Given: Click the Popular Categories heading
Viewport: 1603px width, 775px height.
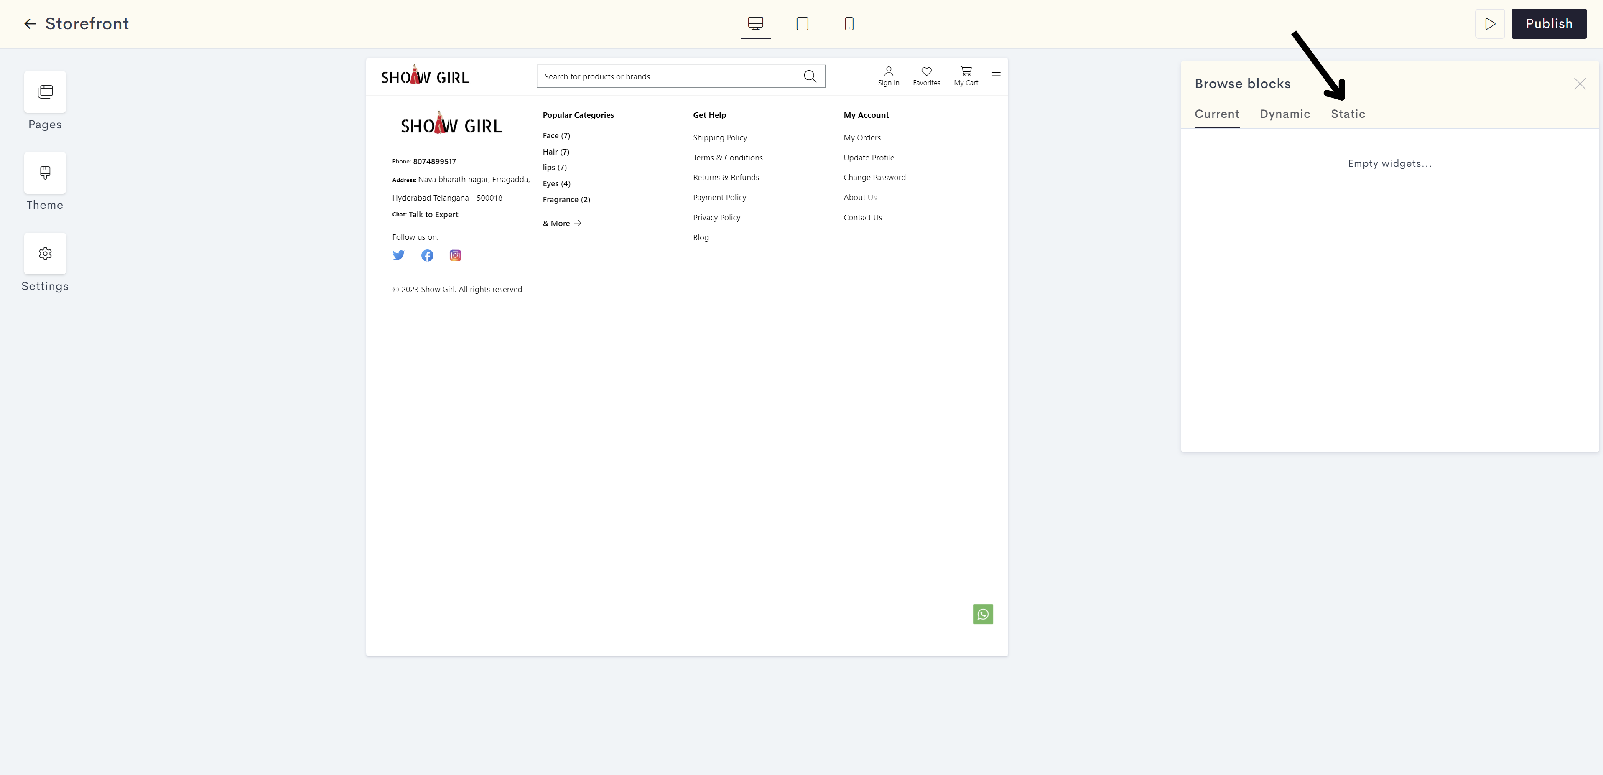Looking at the screenshot, I should [578, 115].
